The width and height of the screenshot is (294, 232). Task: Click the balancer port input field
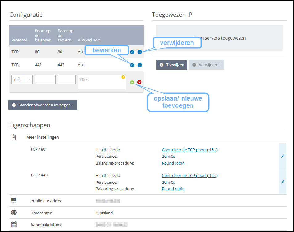pyautogui.click(x=45, y=79)
